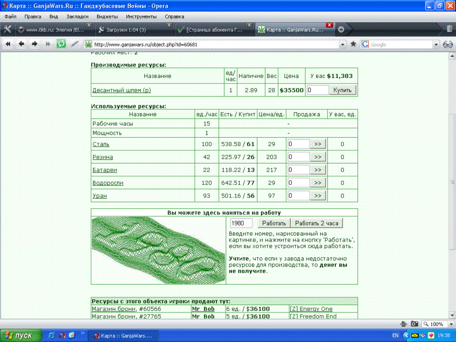The image size is (456, 342).
Task: Click the rewind navigation icon
Action: tap(8, 44)
